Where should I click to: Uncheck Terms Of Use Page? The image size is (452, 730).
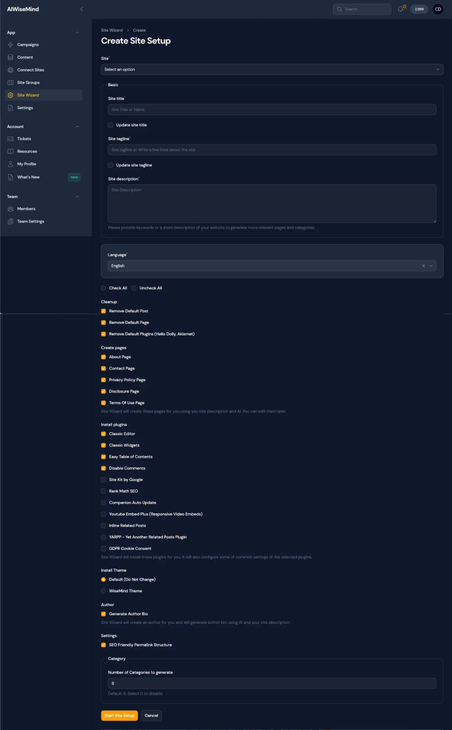103,403
